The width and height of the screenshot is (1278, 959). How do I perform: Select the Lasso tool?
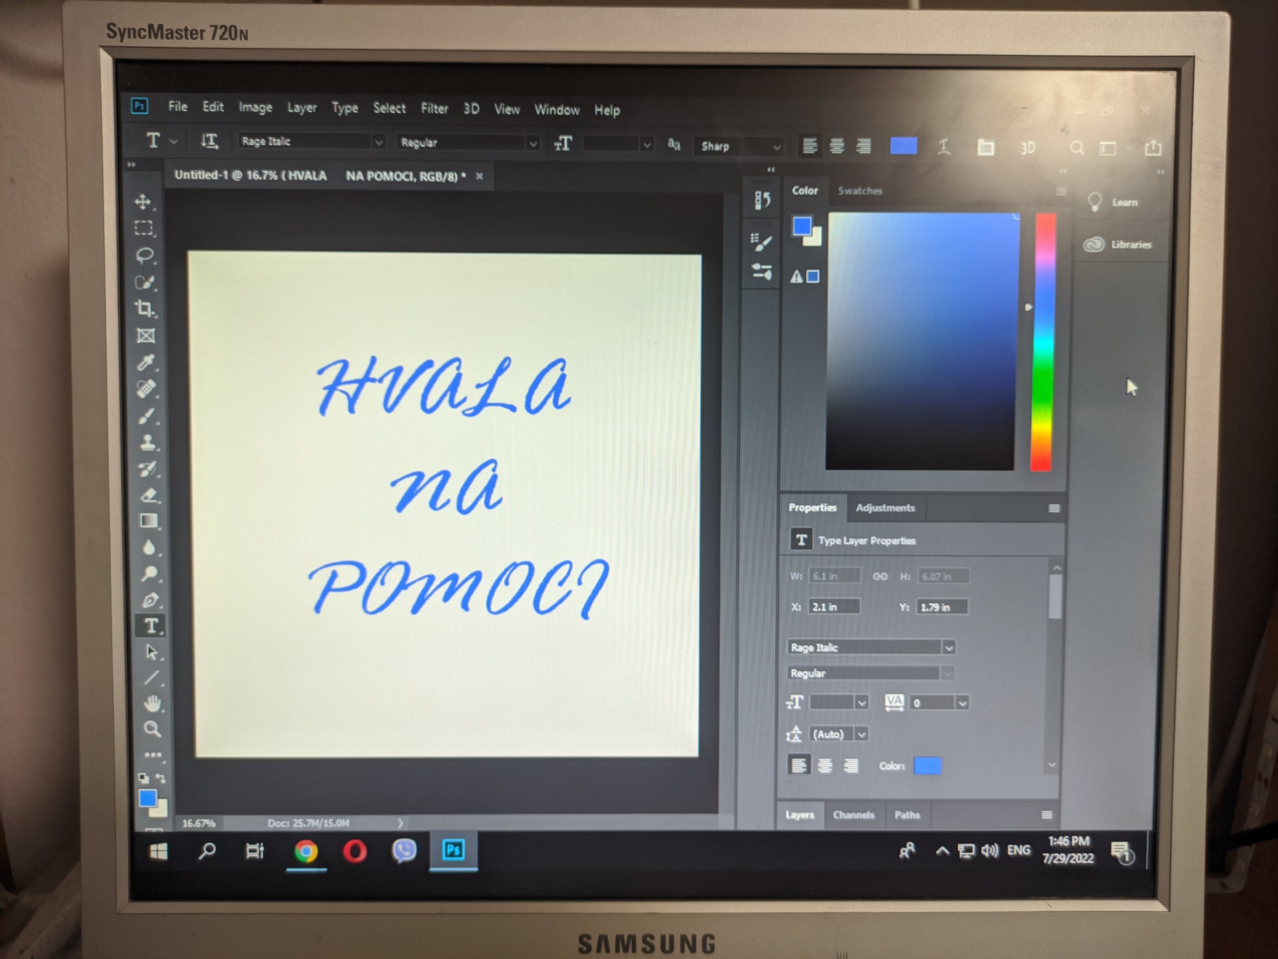tap(144, 255)
